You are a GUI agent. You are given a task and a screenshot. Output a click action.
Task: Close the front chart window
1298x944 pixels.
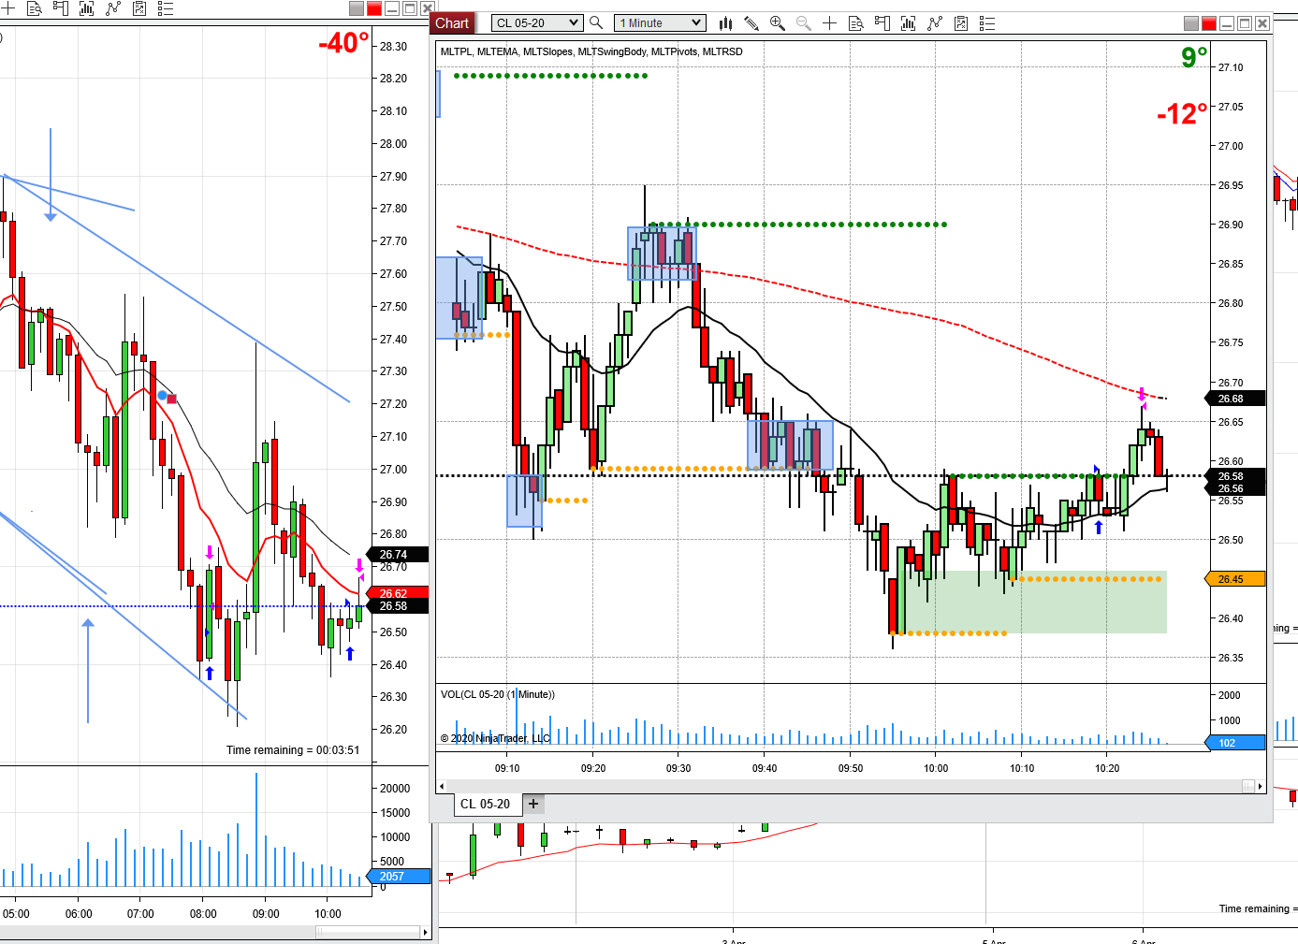(x=1262, y=23)
